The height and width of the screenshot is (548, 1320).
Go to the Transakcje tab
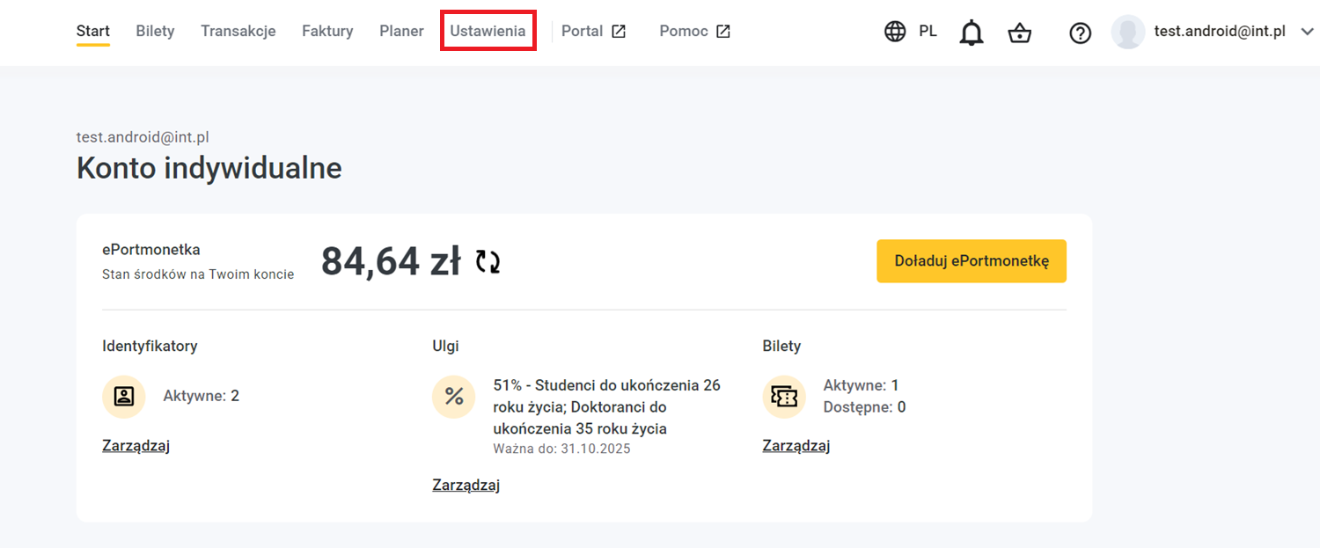[x=238, y=32]
